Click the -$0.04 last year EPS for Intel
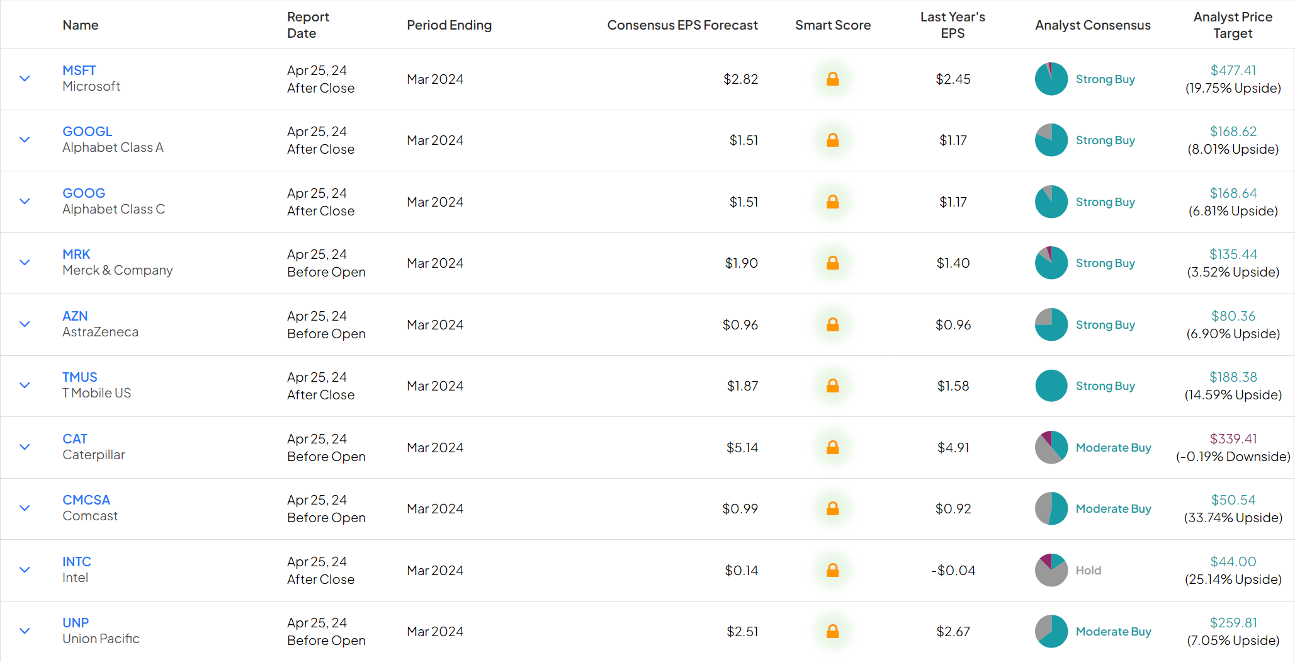 coord(953,571)
